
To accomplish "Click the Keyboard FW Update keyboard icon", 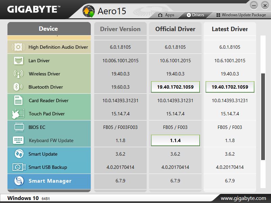I will pyautogui.click(x=18, y=140).
